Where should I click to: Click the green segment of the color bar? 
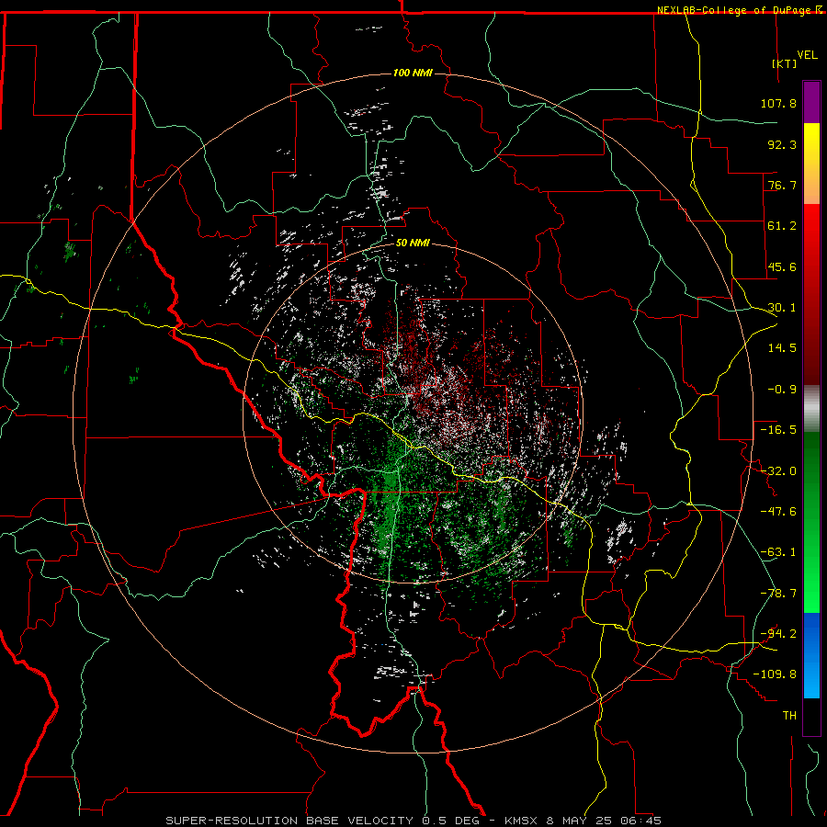pos(811,522)
